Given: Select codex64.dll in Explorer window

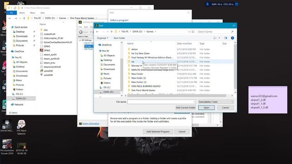Looking at the screenshot, I should [47, 34].
